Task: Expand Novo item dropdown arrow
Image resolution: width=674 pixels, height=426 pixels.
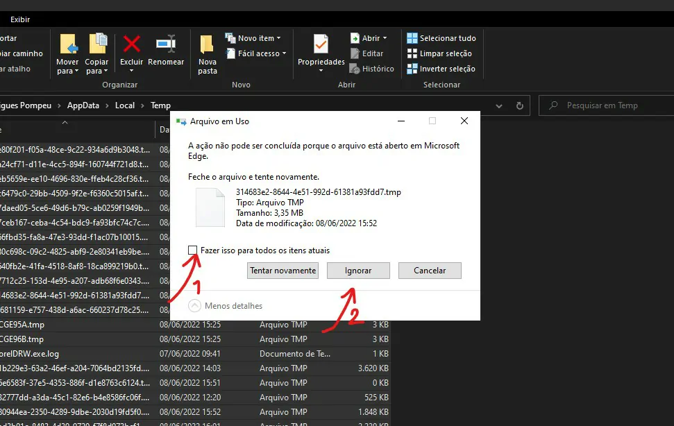Action: pos(278,38)
